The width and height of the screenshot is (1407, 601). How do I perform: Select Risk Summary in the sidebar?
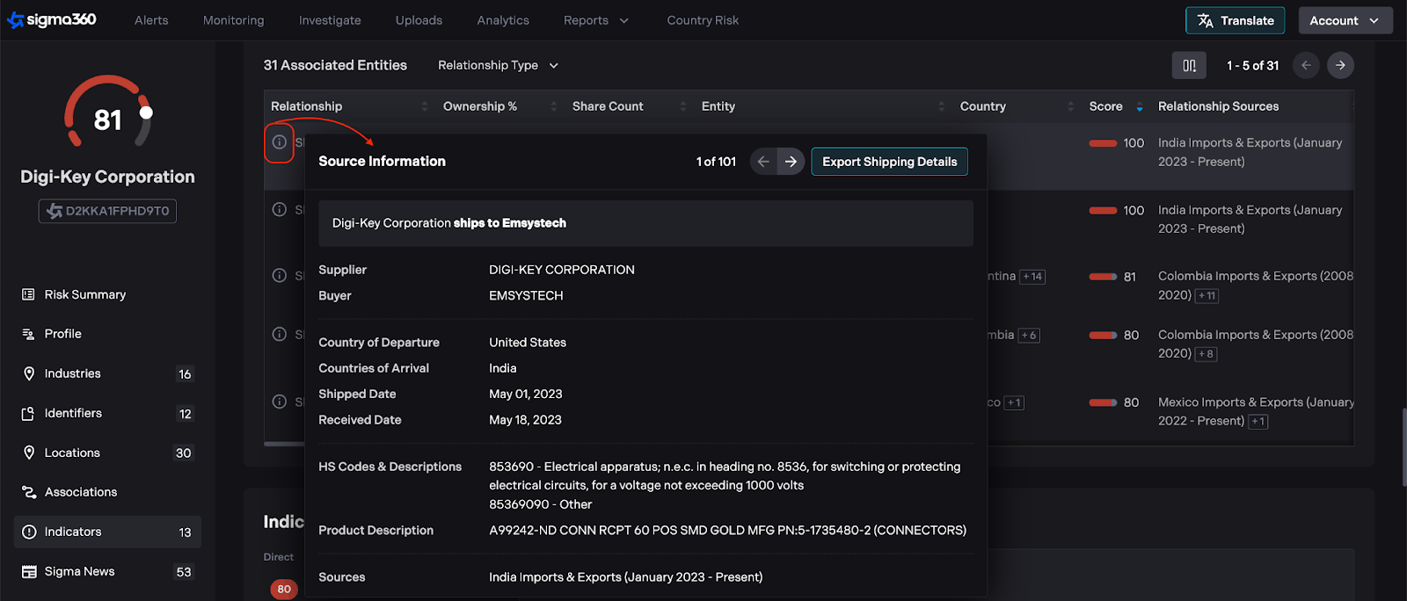[84, 294]
